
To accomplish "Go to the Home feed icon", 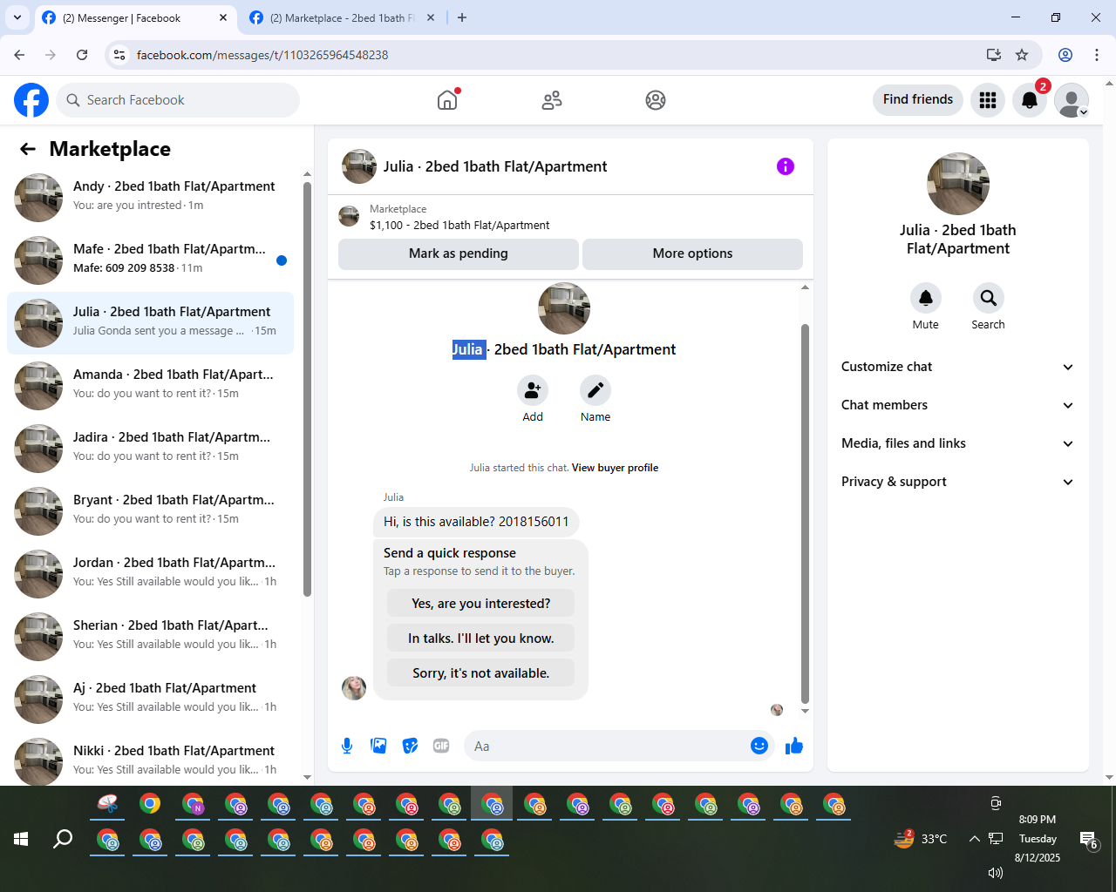I will coord(447,100).
